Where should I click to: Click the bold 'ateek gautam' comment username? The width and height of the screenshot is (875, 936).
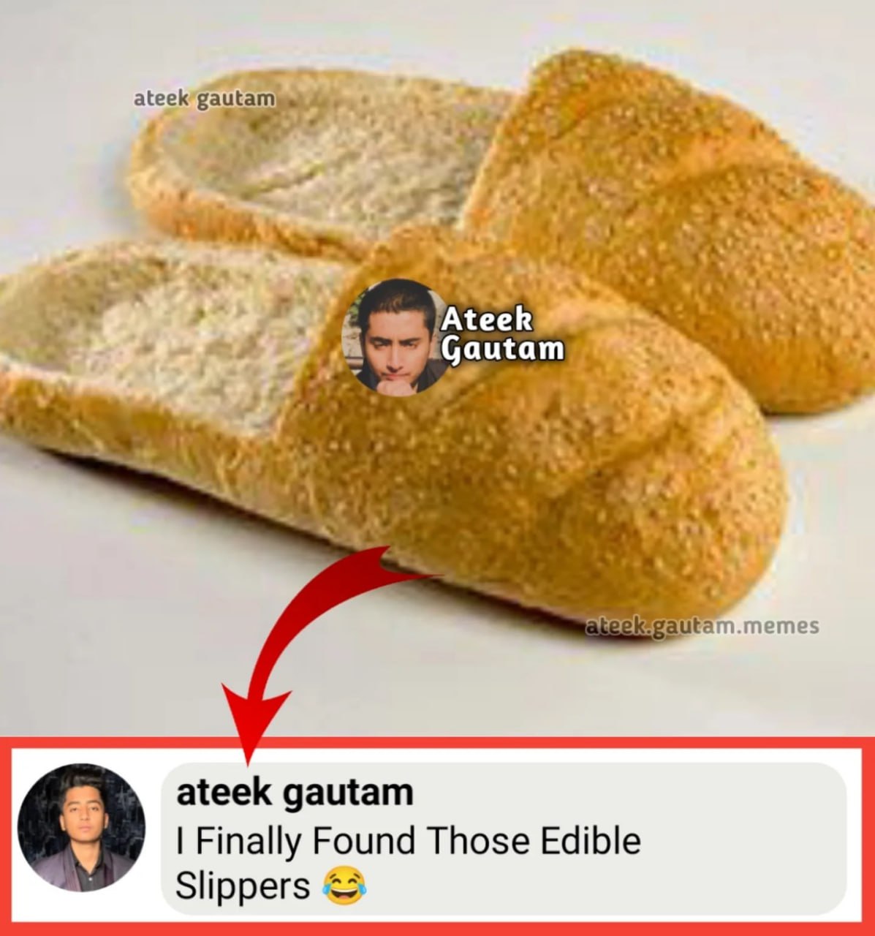[295, 792]
